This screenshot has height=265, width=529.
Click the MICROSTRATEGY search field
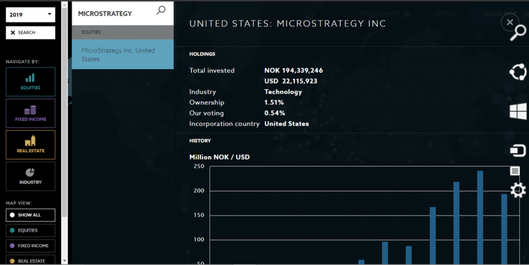click(123, 13)
